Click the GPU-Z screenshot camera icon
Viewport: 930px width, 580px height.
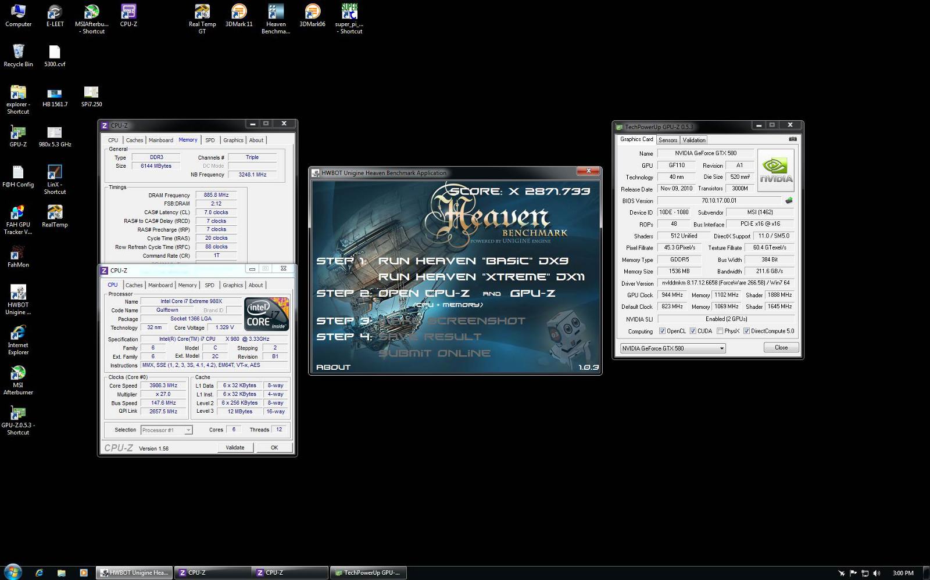pyautogui.click(x=793, y=139)
